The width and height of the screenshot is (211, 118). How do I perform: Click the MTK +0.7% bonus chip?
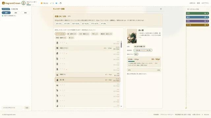point(95,24)
